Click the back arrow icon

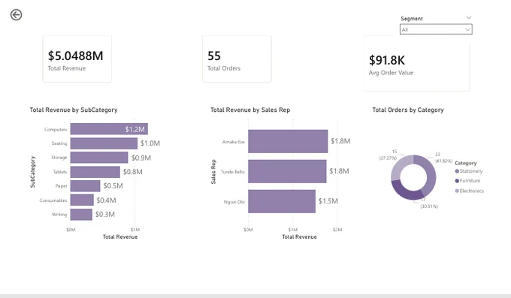(x=16, y=15)
